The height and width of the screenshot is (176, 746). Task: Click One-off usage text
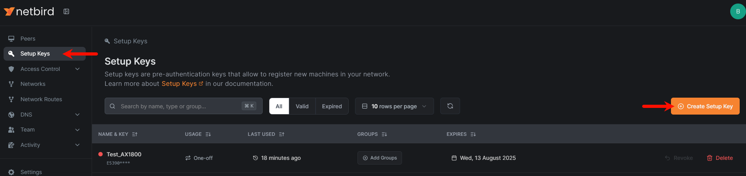[203, 158]
